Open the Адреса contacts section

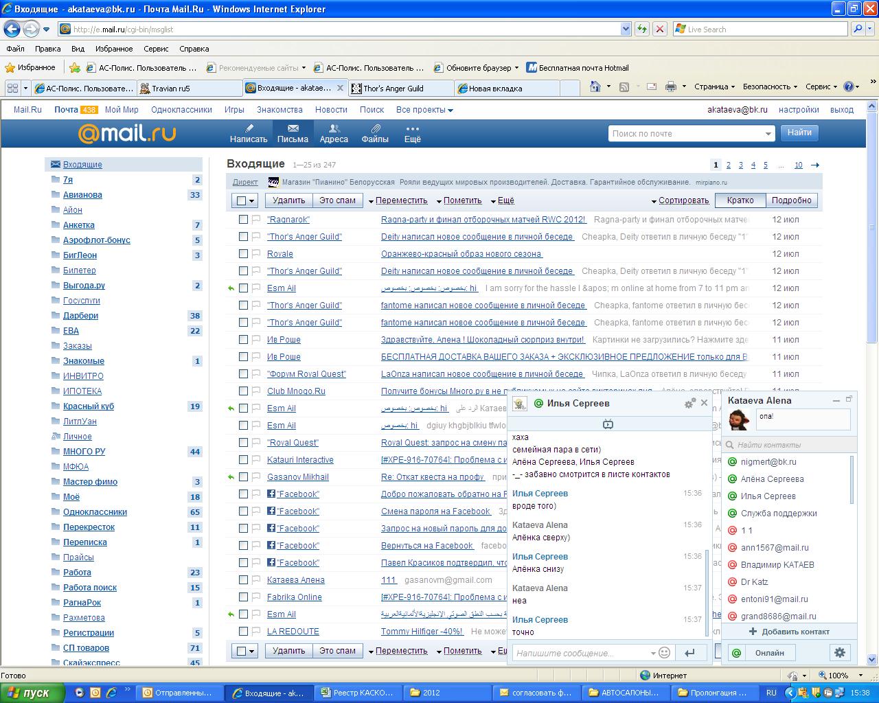334,133
